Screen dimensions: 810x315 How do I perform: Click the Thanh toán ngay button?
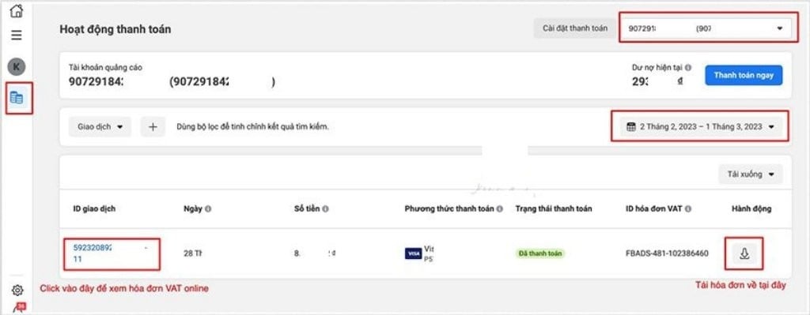click(x=744, y=75)
